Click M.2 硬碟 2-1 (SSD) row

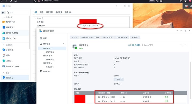130,101
